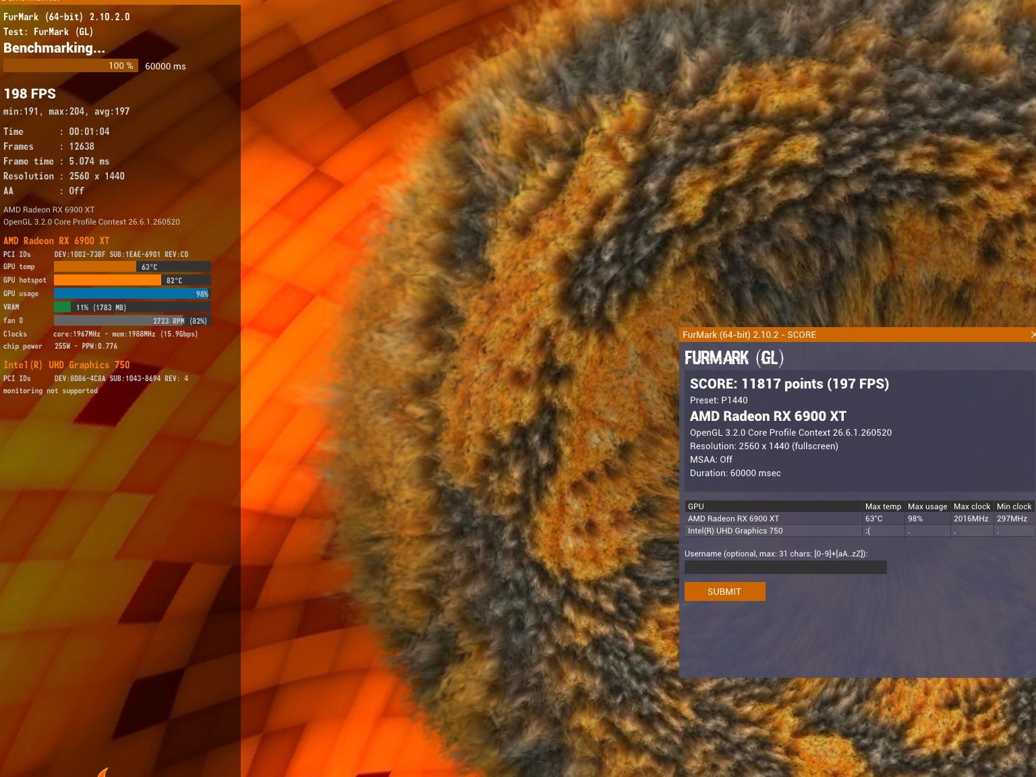Click the '255W - PPW:0.776' chip power value
This screenshot has height=777, width=1036.
pyautogui.click(x=86, y=346)
